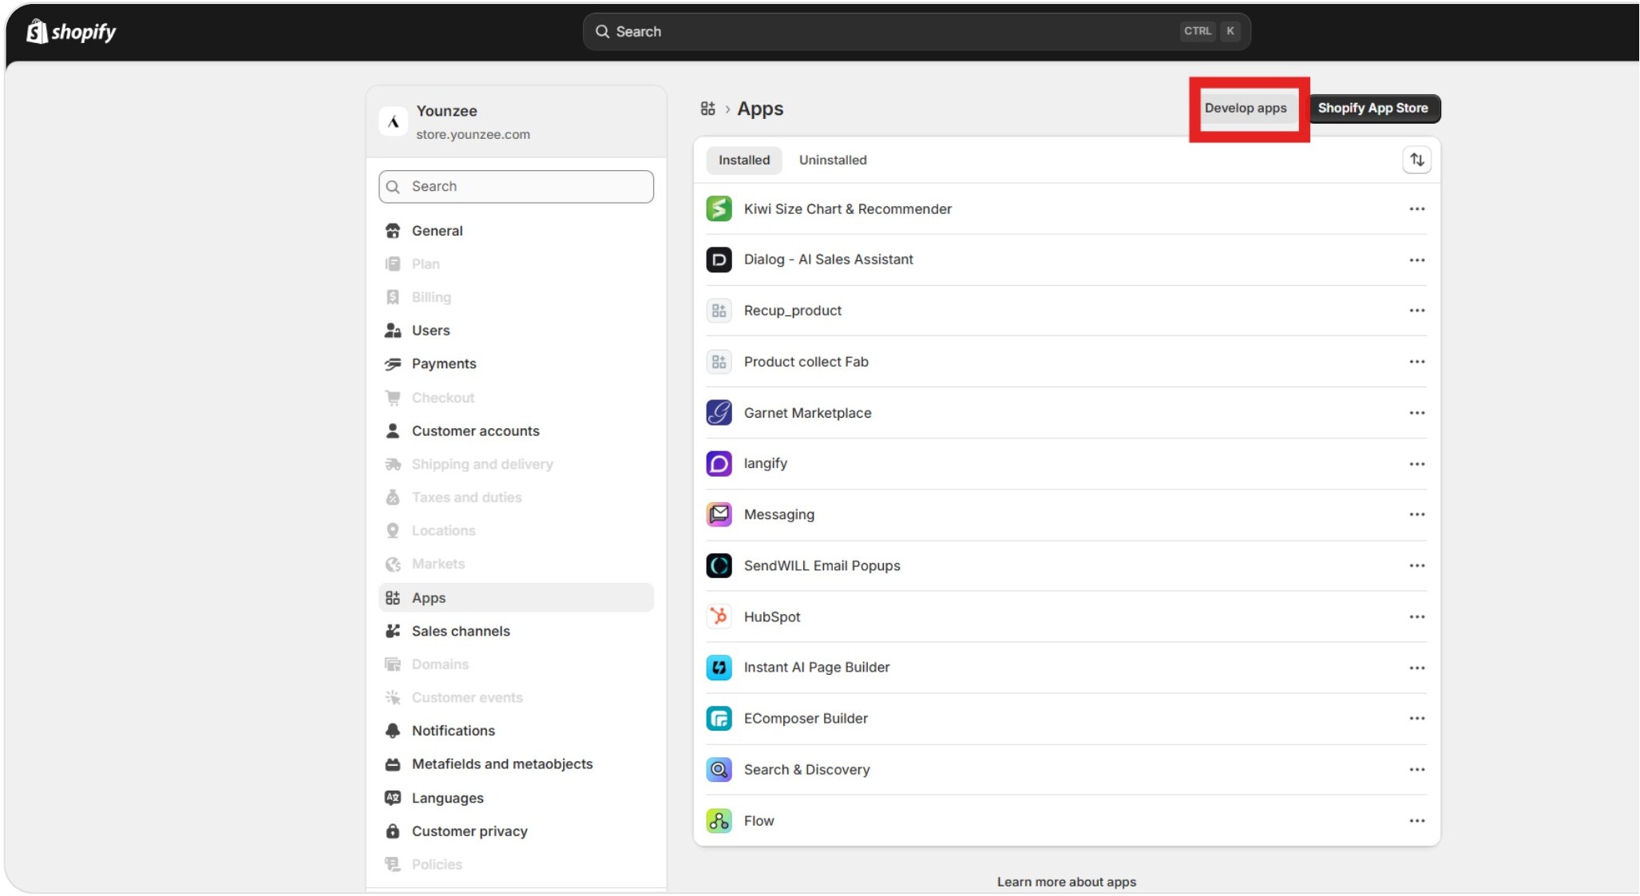Click the Dialog AI Sales Assistant icon

[719, 260]
